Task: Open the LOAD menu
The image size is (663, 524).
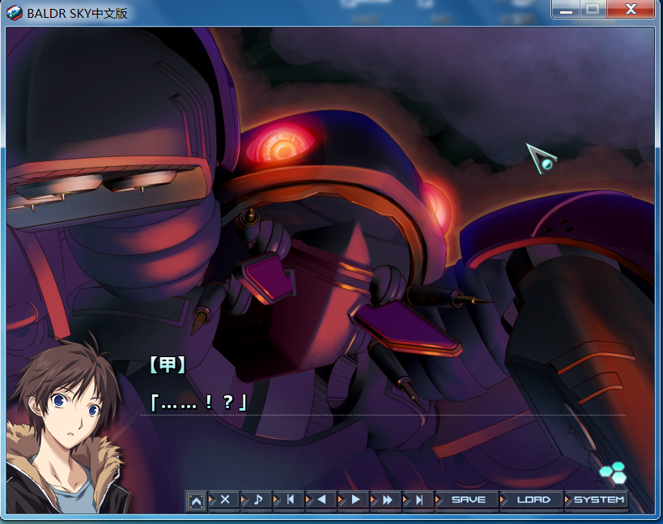Action: [x=533, y=500]
